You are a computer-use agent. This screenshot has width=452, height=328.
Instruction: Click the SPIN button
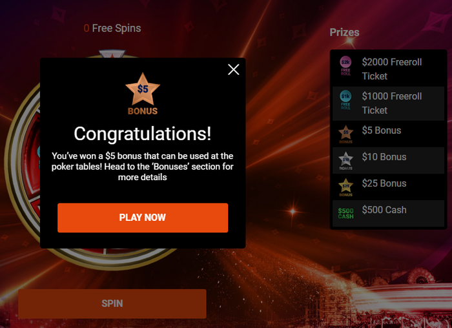click(112, 303)
